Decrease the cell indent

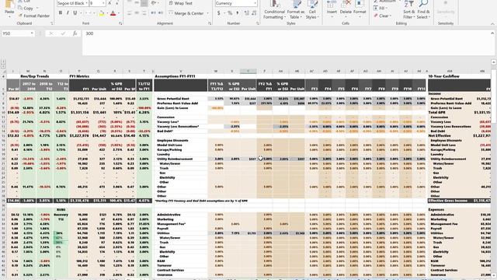(x=154, y=13)
